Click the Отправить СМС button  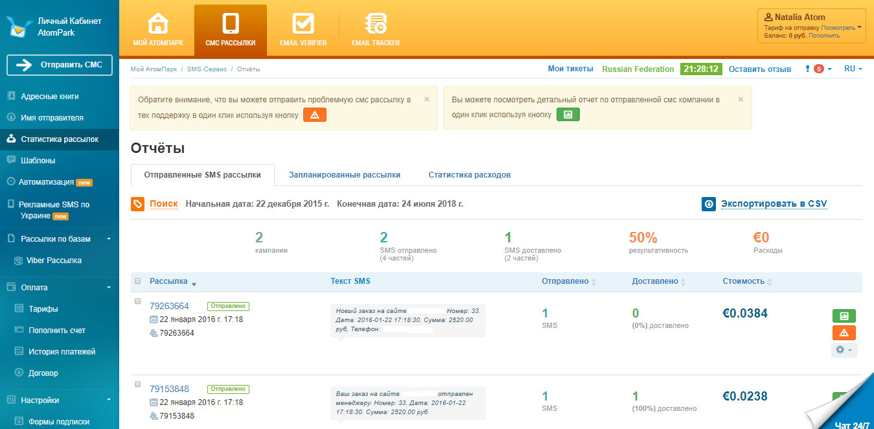(x=60, y=65)
